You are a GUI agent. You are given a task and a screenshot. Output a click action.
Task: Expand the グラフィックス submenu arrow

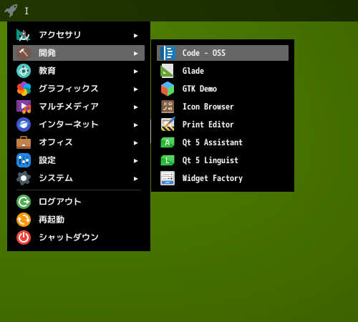(136, 89)
